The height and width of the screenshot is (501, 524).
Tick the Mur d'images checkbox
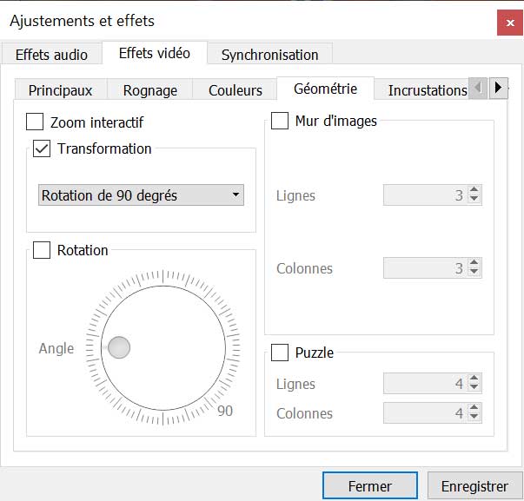pos(280,121)
